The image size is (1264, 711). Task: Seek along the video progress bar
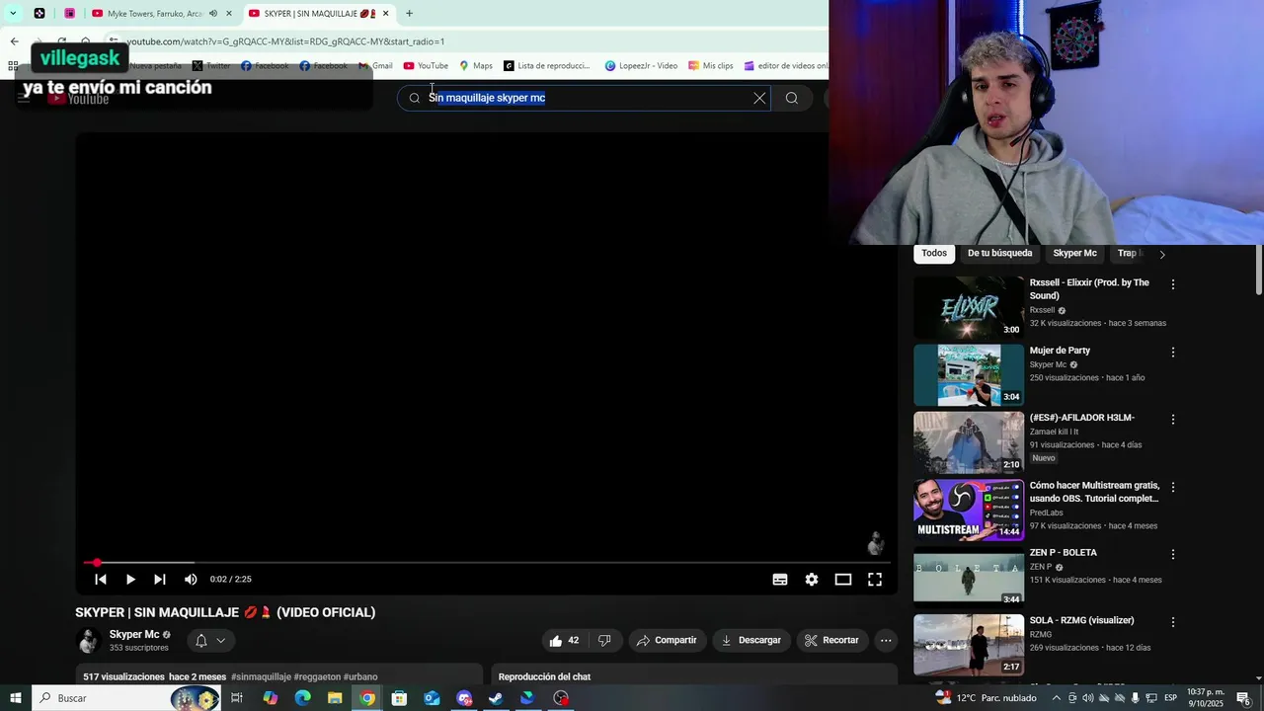487,562
